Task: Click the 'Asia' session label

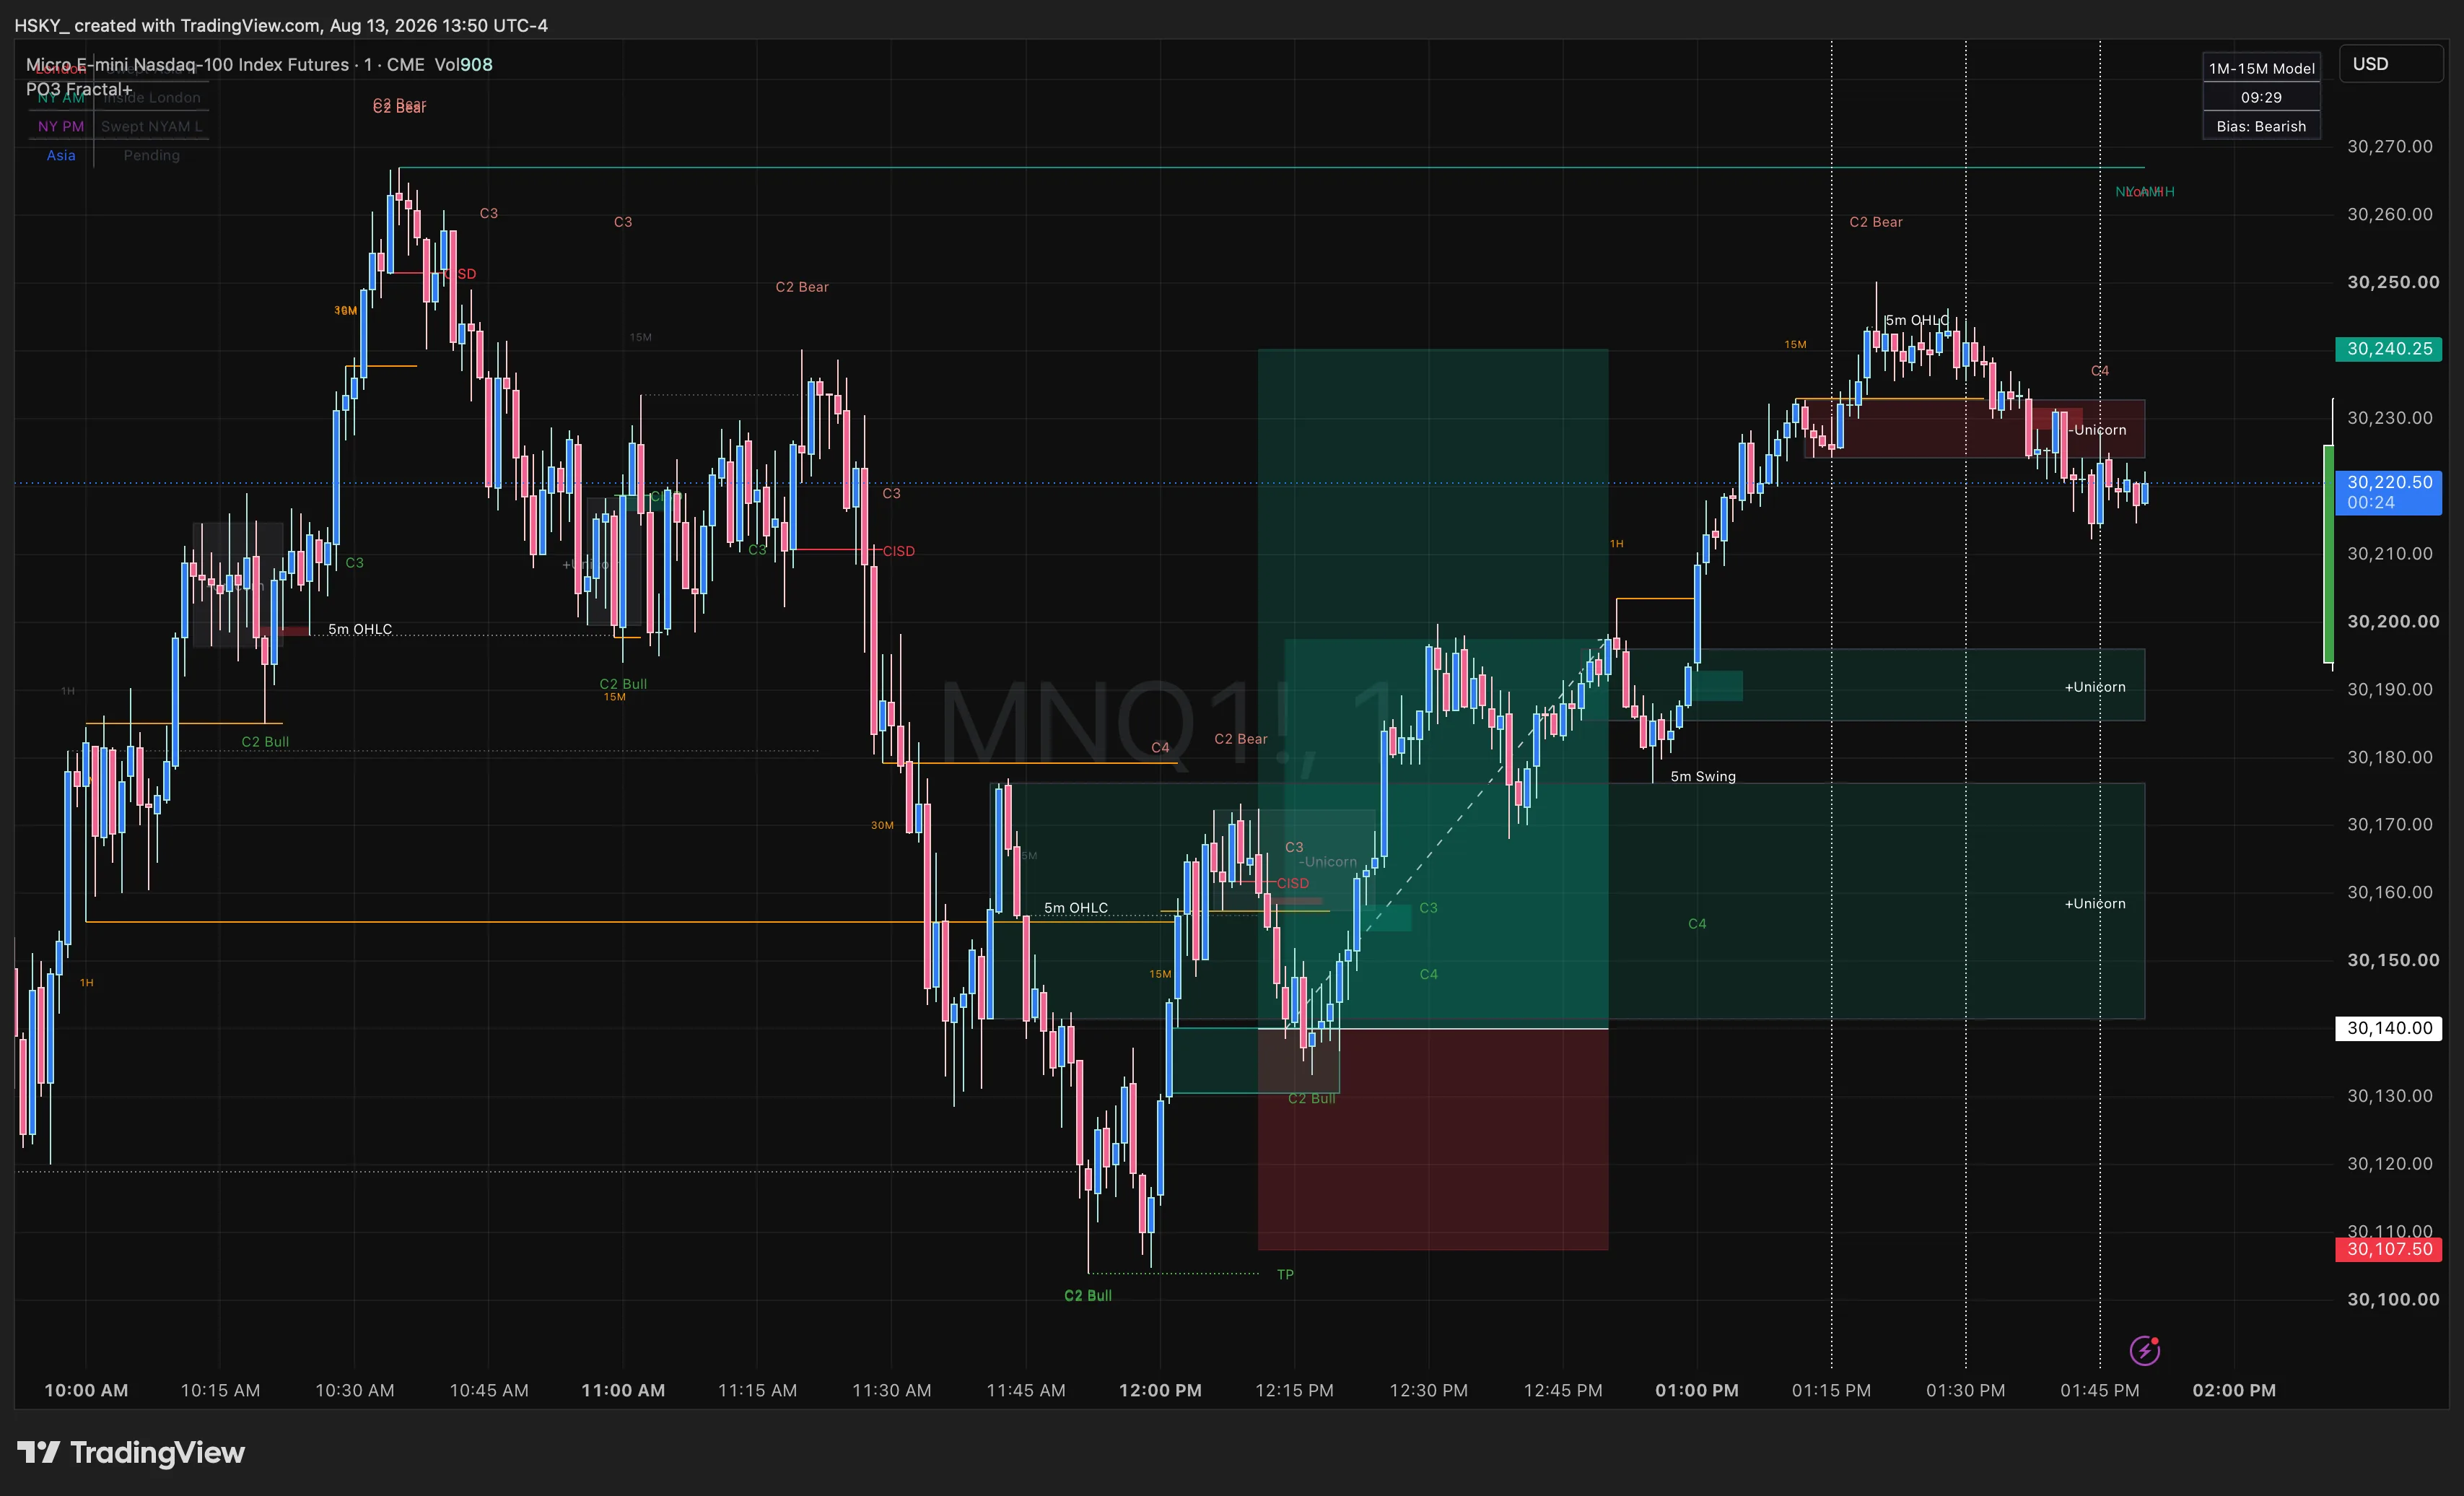Action: point(61,155)
